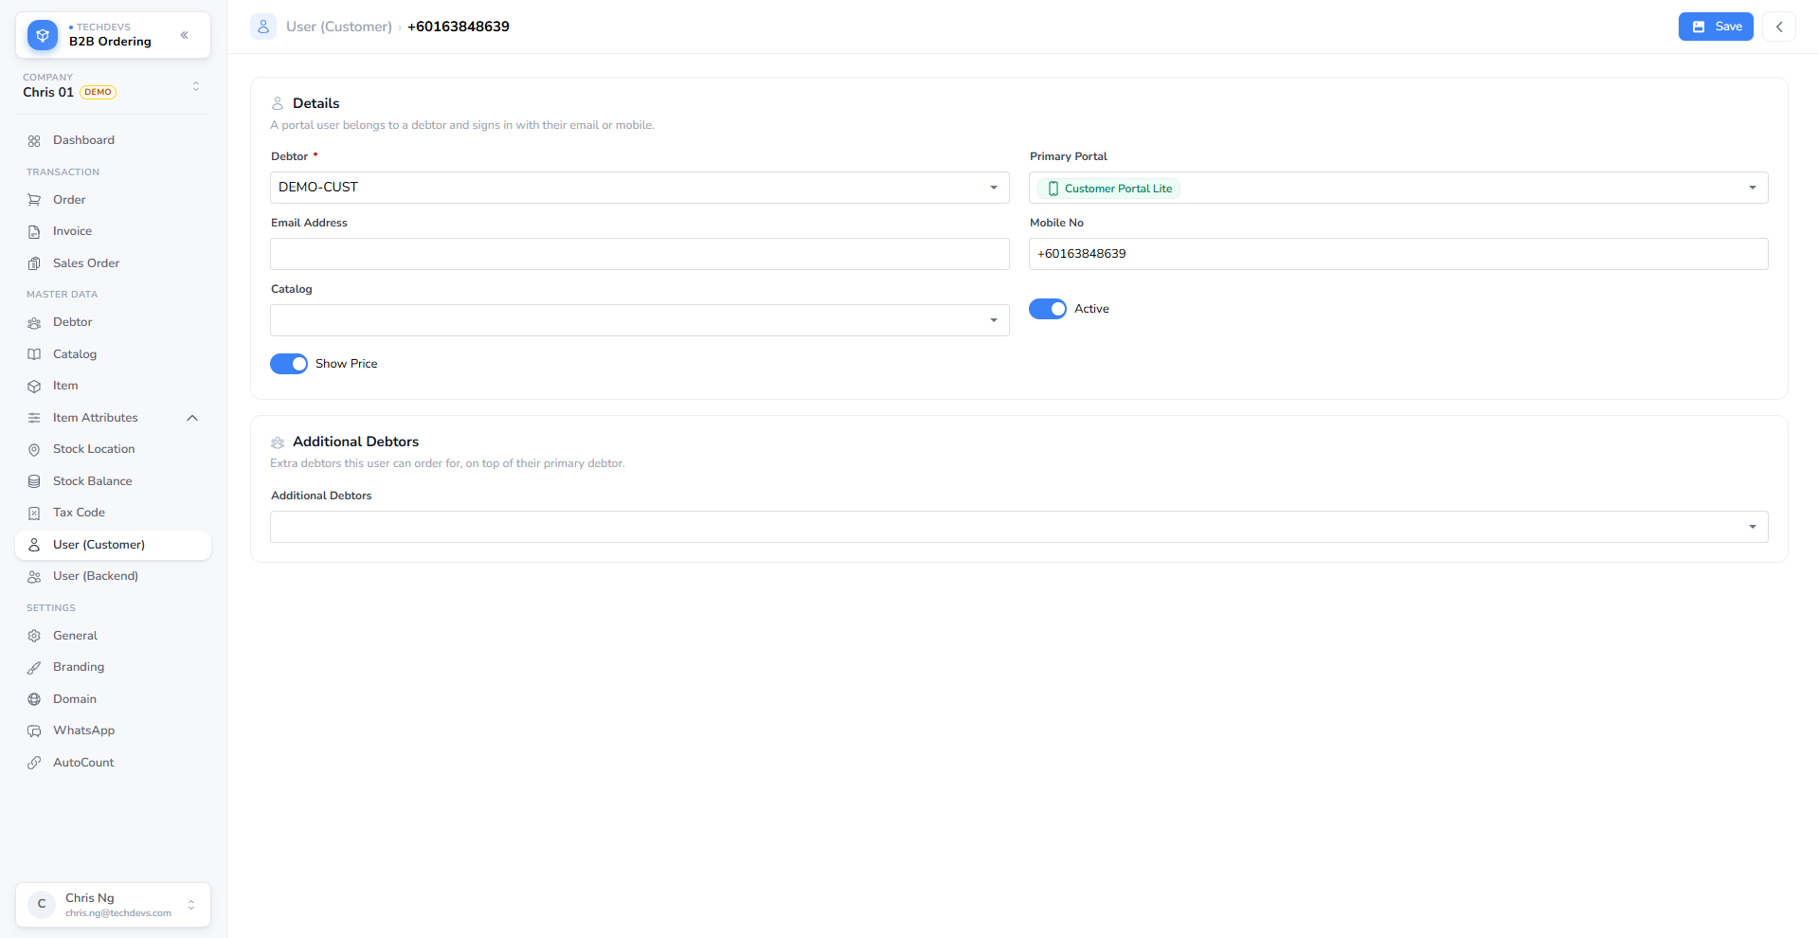Open the AutoCount settings page
Image resolution: width=1819 pixels, height=938 pixels.
[113, 763]
